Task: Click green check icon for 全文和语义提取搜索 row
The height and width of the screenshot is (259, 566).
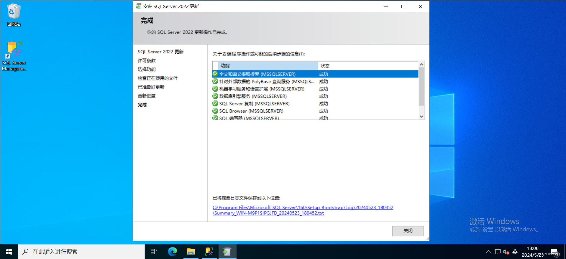Action: pyautogui.click(x=215, y=74)
